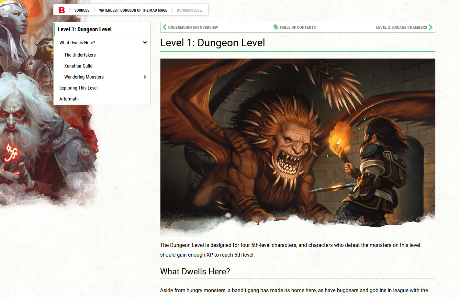Navigate to Waterdeep: Dungeon of the Mad Mage breadcrumb
Image resolution: width=459 pixels, height=297 pixels.
(x=133, y=10)
